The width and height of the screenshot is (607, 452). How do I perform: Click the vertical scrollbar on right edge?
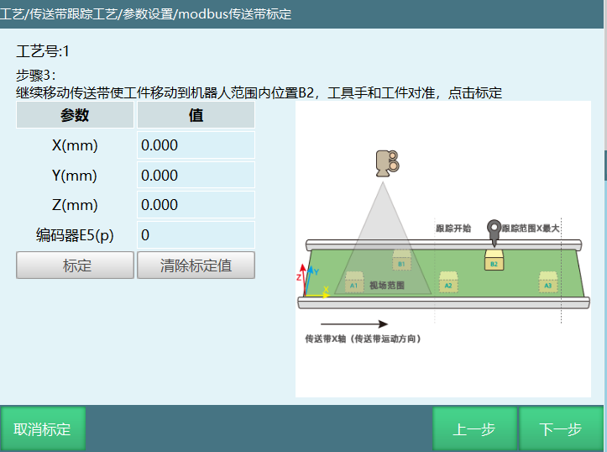605,165
